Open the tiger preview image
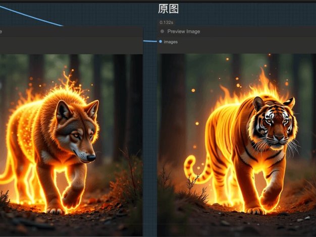 (237, 145)
